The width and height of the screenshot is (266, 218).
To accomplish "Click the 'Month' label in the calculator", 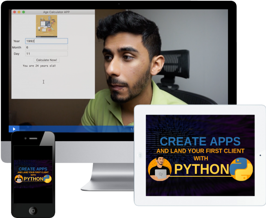I will point(17,47).
